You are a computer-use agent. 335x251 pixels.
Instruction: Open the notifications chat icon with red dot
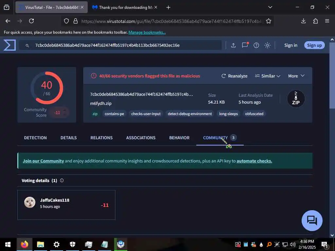click(245, 45)
